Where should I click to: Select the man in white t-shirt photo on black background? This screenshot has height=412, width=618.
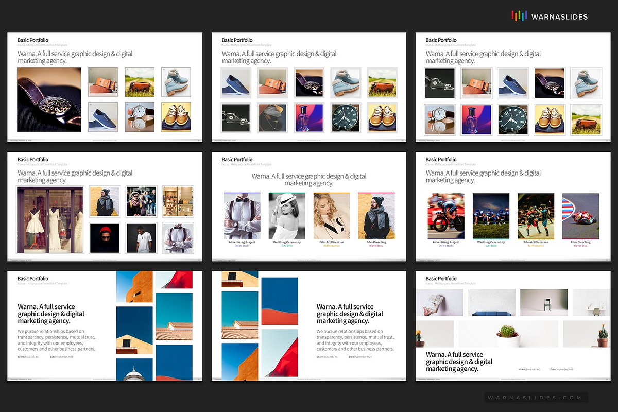tap(141, 237)
